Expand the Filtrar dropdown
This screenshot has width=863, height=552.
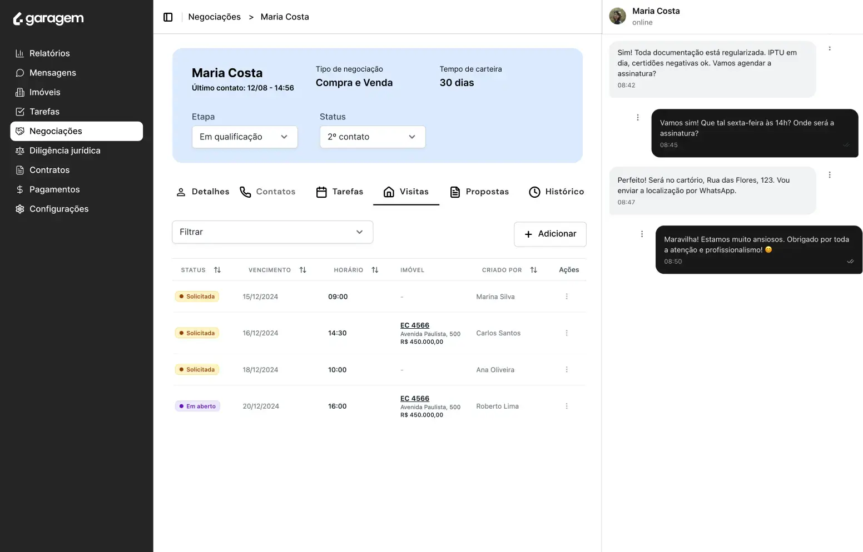(272, 232)
